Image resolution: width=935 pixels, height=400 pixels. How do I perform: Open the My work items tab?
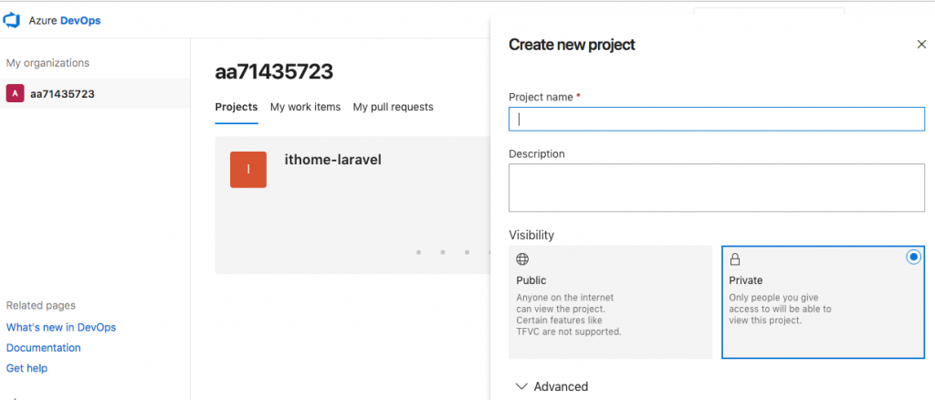(305, 107)
